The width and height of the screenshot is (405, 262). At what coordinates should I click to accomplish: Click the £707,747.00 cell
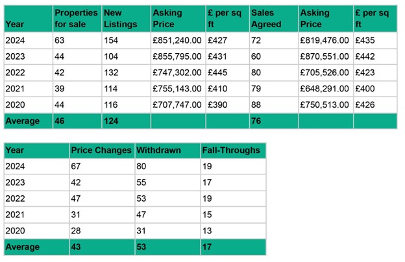(177, 105)
